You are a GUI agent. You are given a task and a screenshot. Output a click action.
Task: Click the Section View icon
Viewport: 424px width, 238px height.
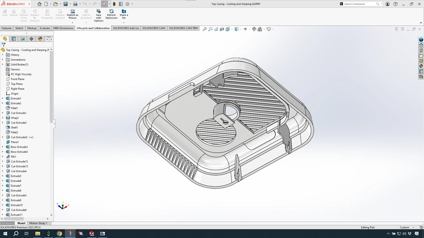pos(222,29)
